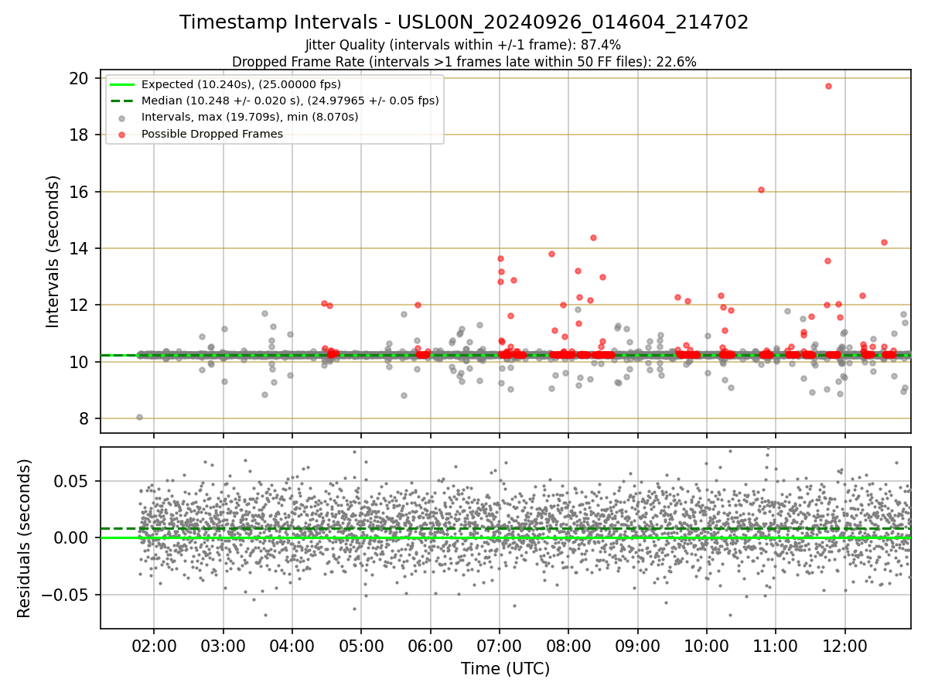Click the '10:00' x-axis tick label
The image size is (928, 696).
click(x=707, y=645)
